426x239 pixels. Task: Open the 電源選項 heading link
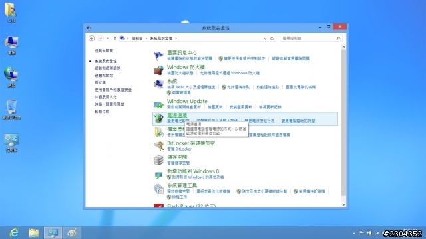pyautogui.click(x=177, y=115)
